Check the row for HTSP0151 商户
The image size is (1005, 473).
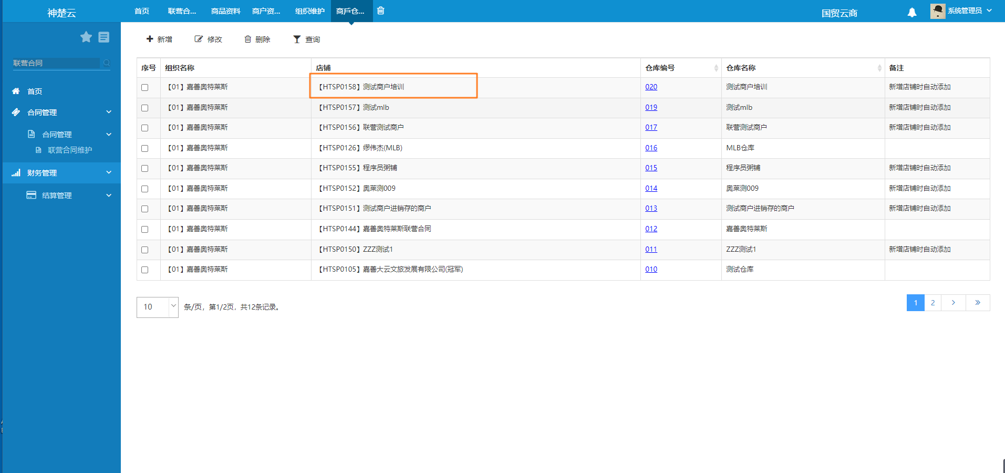(x=145, y=209)
